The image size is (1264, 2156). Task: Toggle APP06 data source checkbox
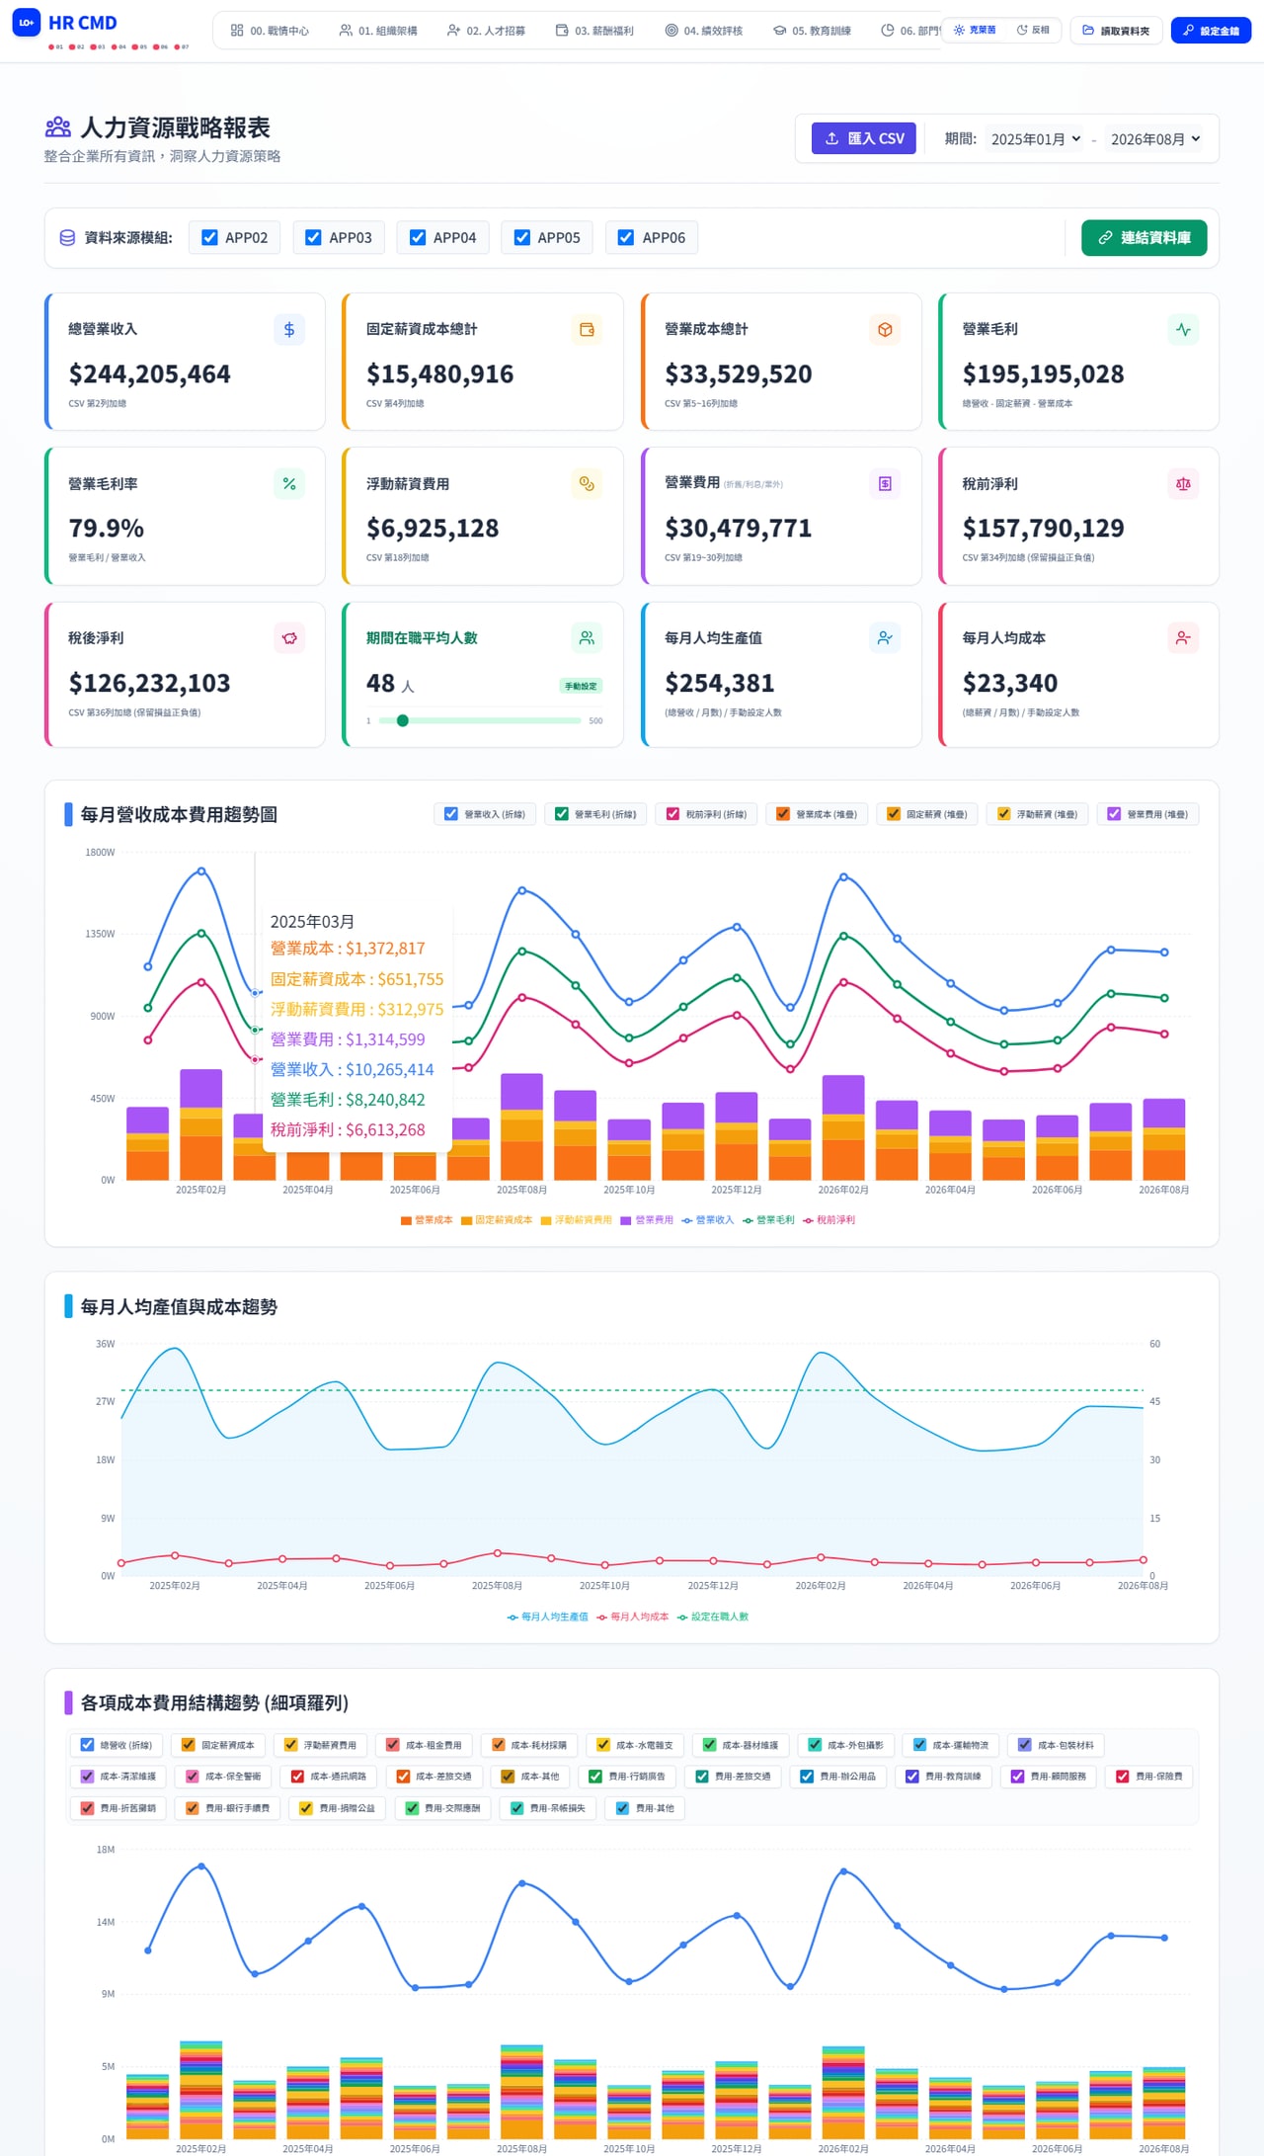tap(626, 237)
